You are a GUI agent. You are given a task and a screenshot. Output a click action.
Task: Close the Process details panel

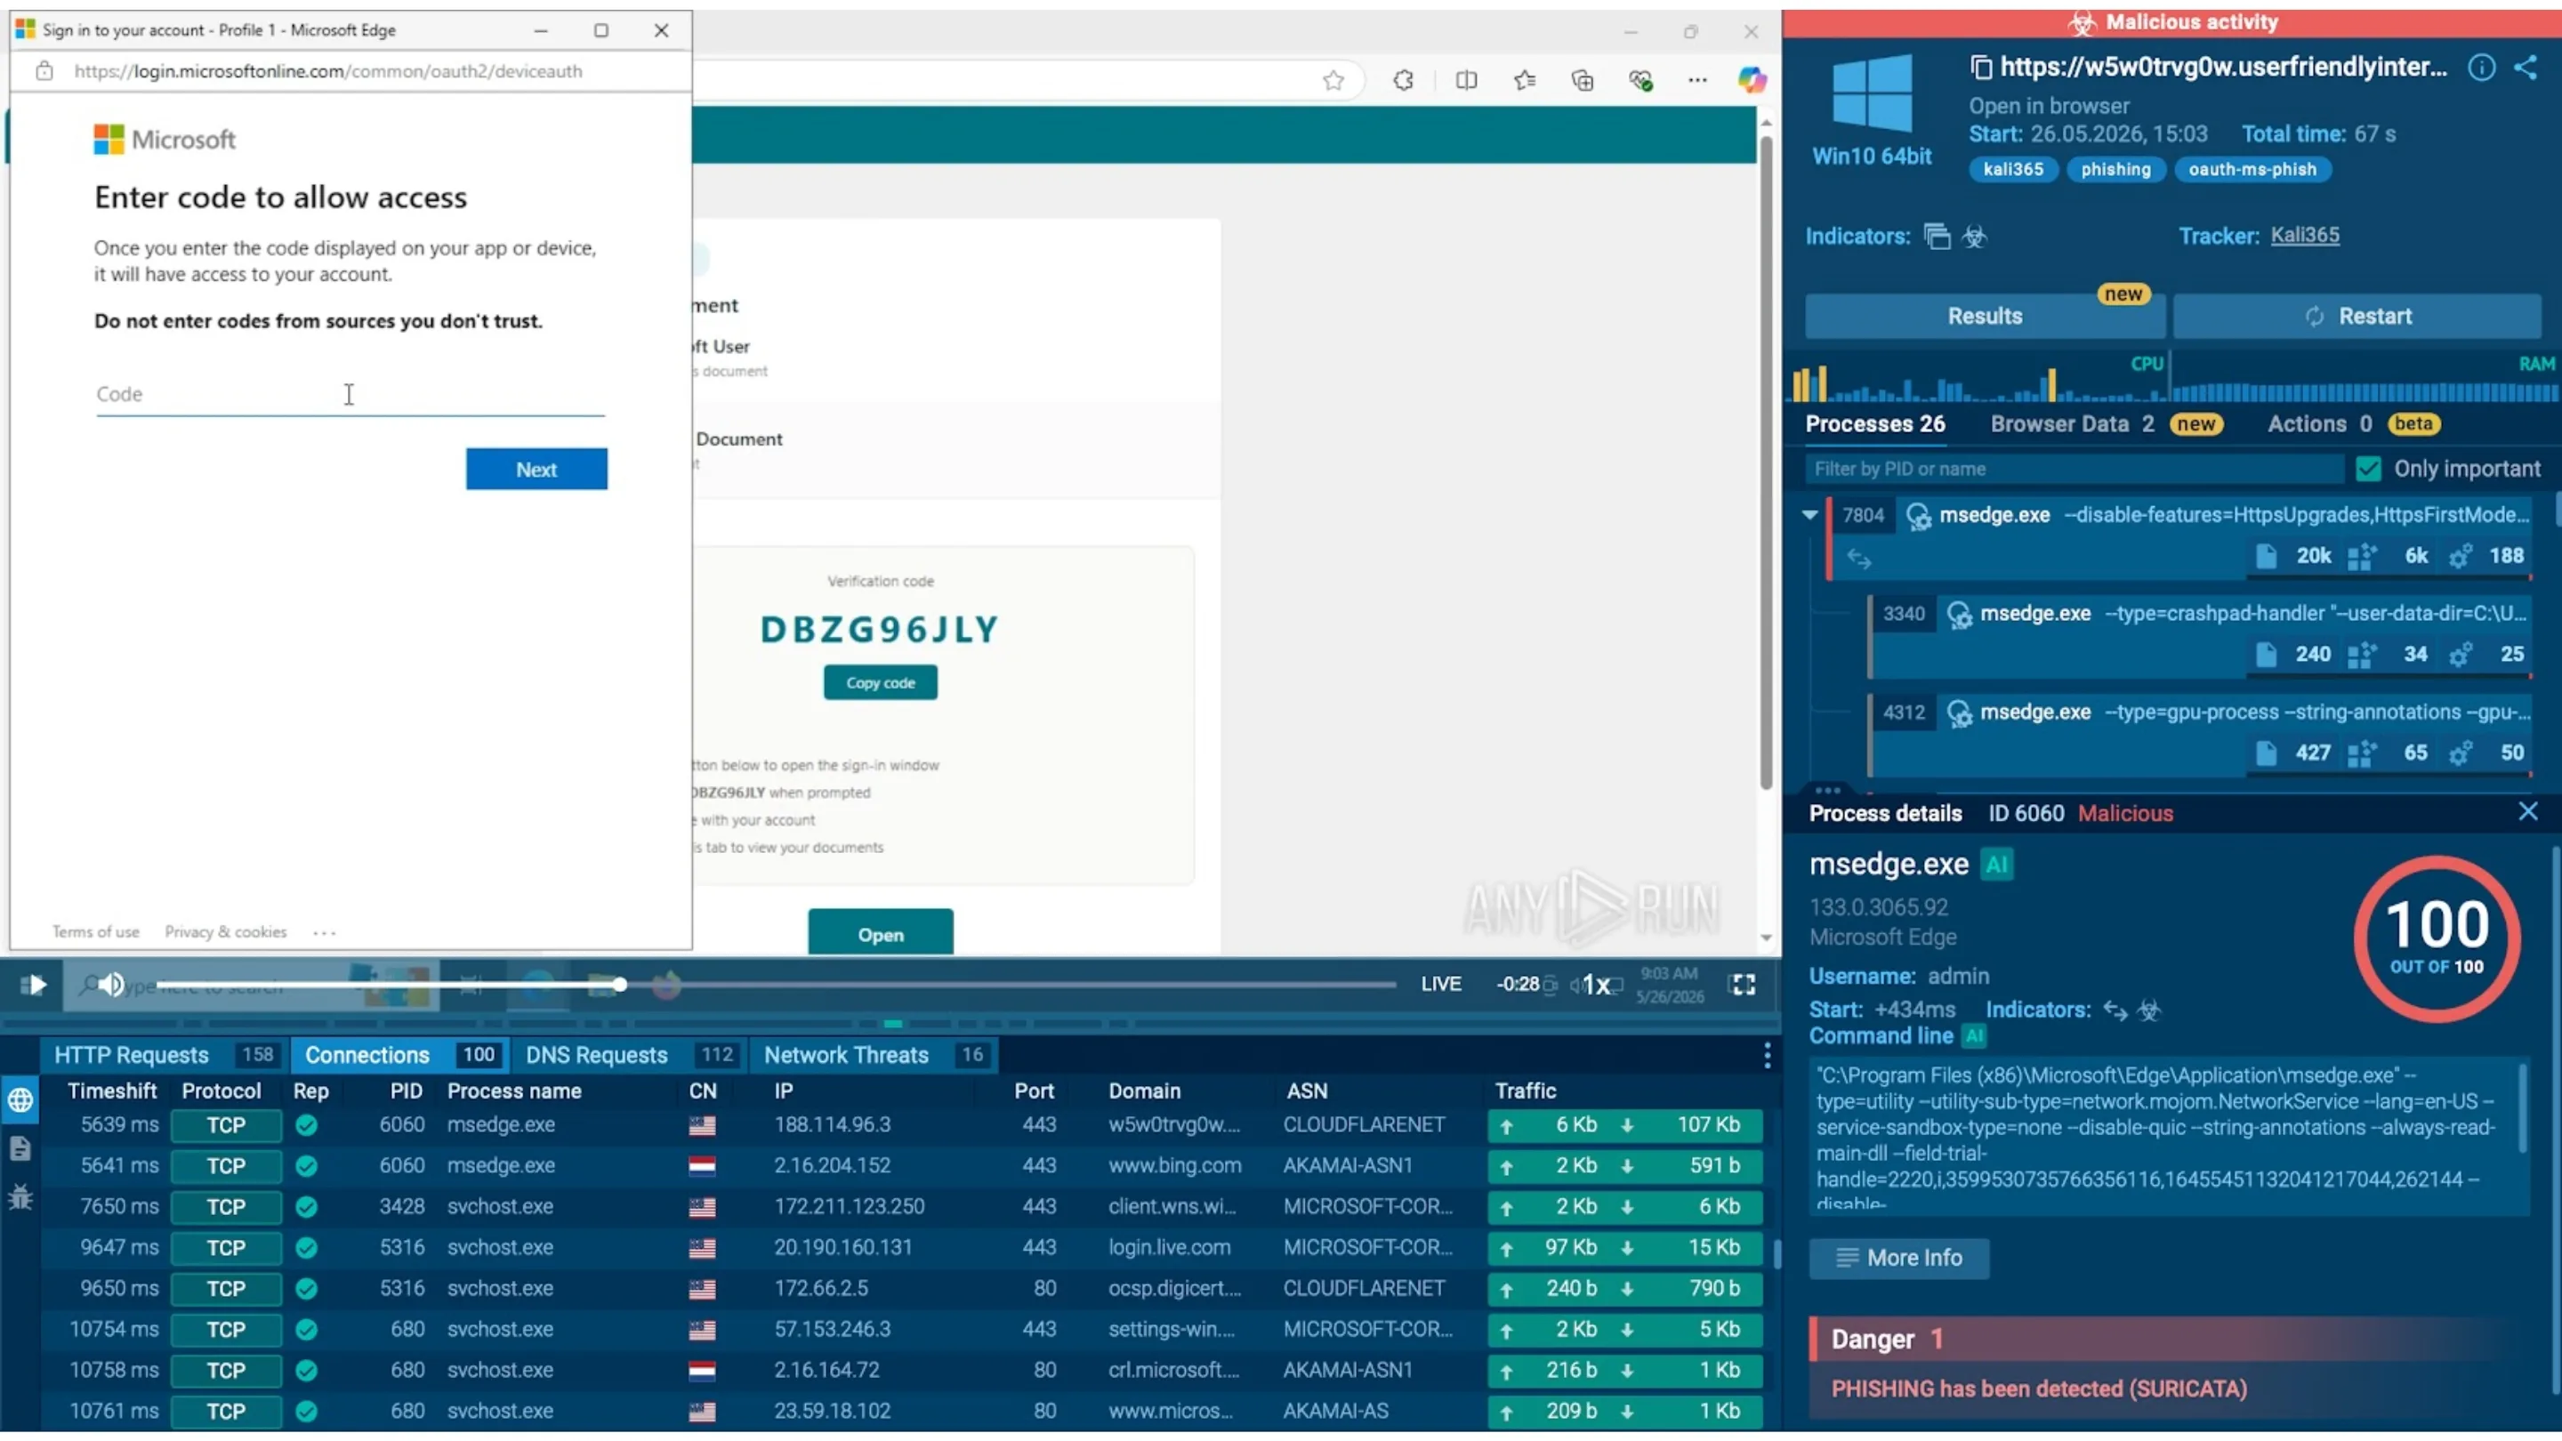click(2527, 812)
